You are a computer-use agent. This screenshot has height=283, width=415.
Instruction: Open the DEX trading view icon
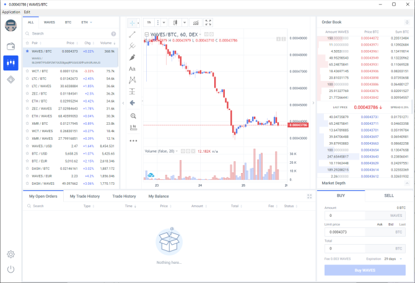tap(11, 63)
